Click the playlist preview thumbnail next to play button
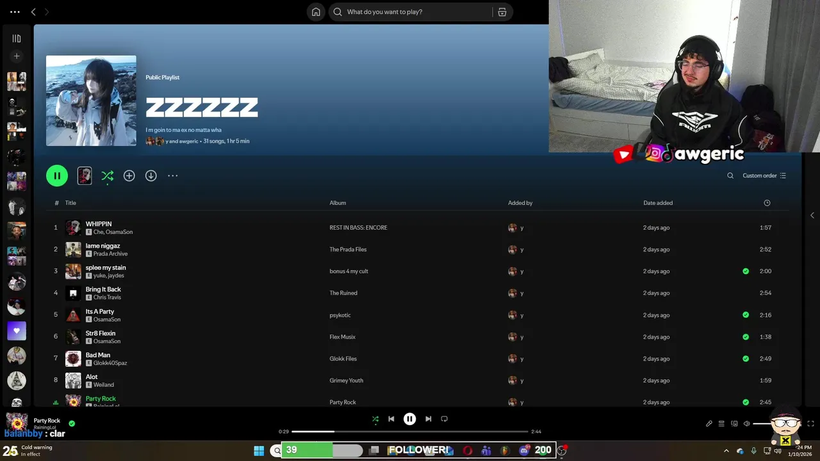This screenshot has width=820, height=461. (x=85, y=175)
